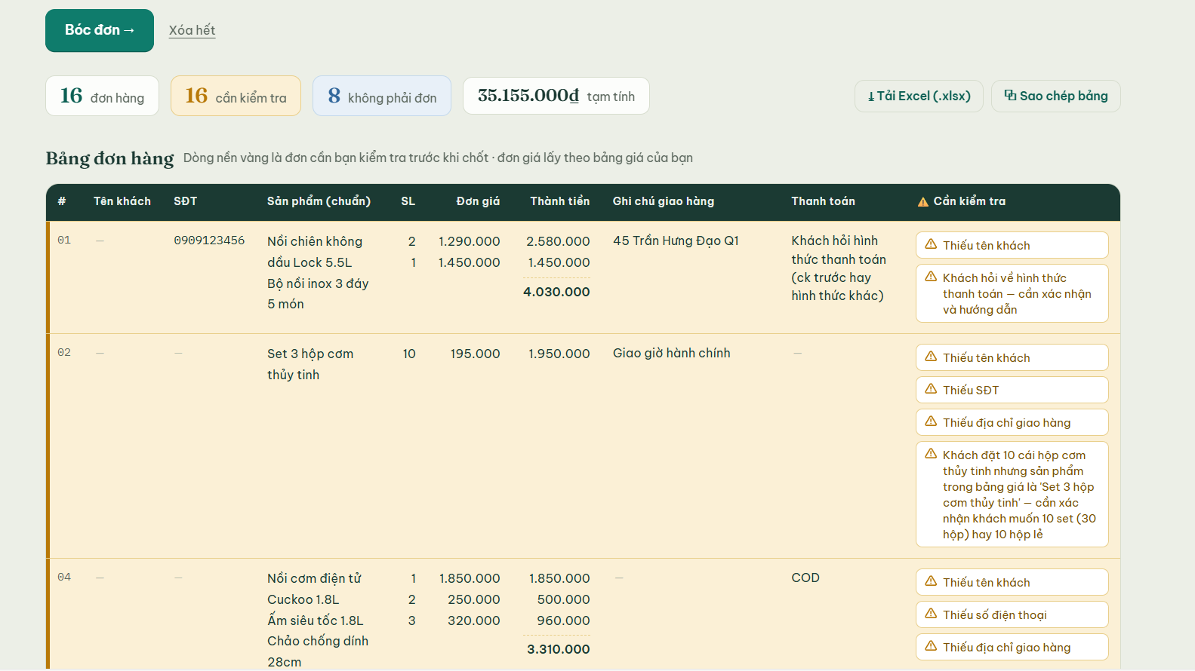Click the warning icon on order 01 Thiếu tên khách

pos(931,244)
